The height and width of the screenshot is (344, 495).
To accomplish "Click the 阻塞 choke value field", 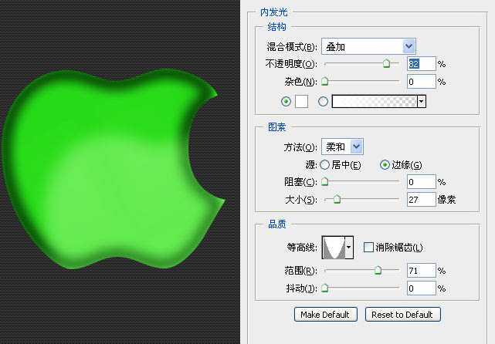I will point(422,182).
